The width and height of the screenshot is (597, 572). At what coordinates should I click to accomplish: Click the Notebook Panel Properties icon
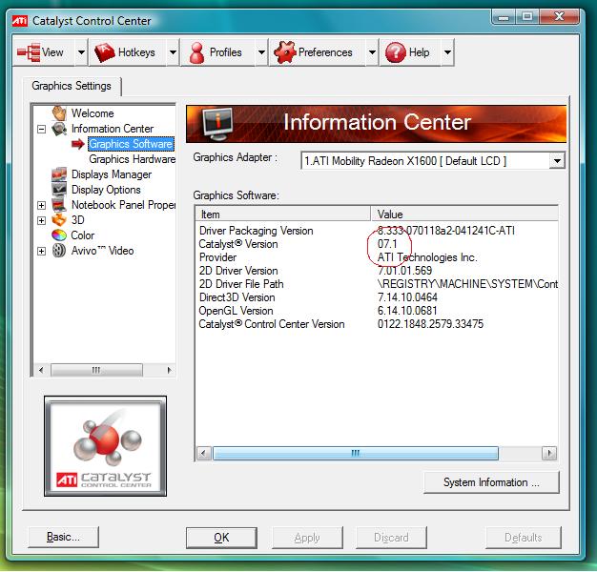59,205
